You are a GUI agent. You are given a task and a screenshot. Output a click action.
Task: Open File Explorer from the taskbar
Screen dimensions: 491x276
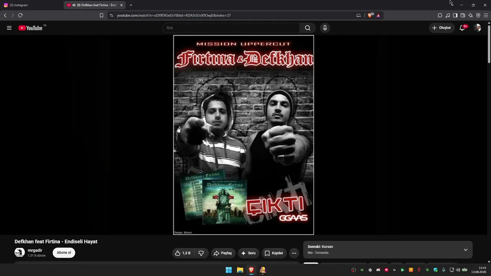point(240,270)
